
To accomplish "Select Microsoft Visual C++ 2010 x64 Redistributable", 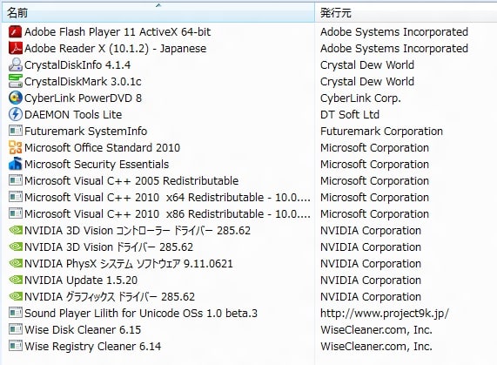I will (x=167, y=197).
